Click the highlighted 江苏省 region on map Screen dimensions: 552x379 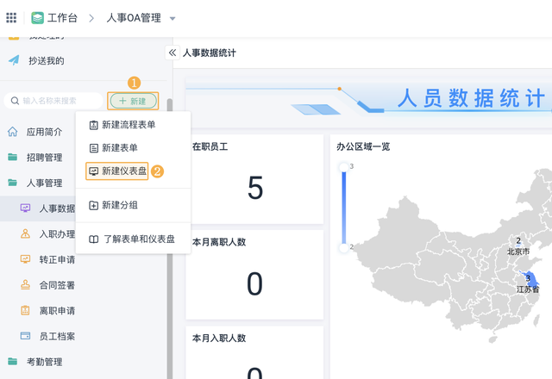tap(531, 279)
